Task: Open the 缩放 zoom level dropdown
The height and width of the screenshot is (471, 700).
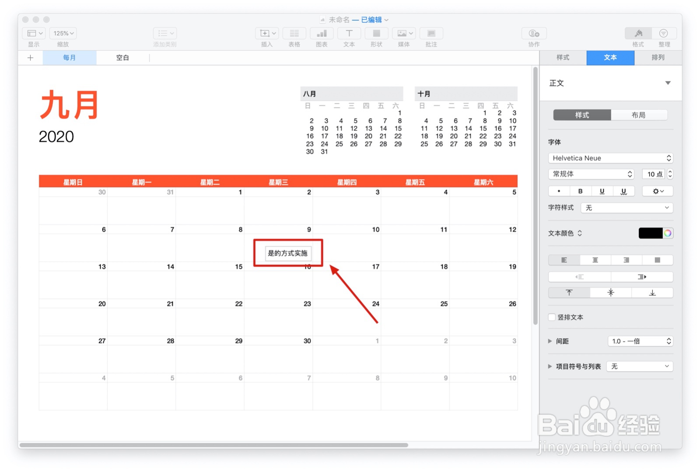Action: (63, 33)
